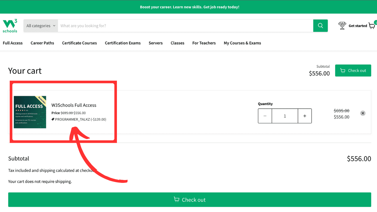Click the Full Access course thumbnail
The height and width of the screenshot is (212, 377).
pos(30,112)
